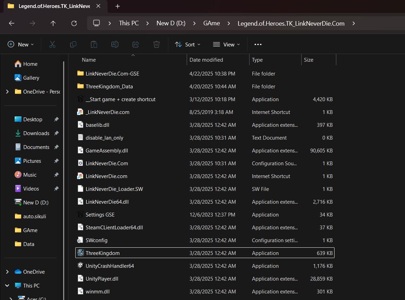
Task: Open a new tab with plus button
Action: click(117, 6)
